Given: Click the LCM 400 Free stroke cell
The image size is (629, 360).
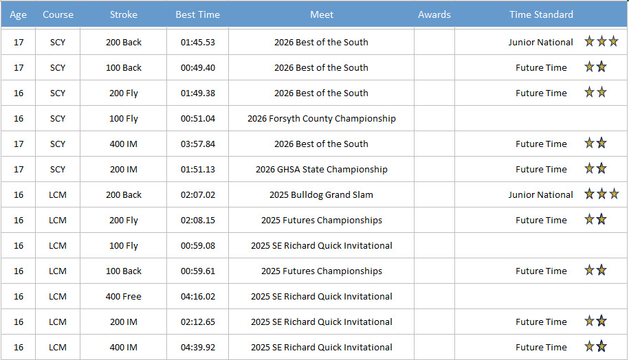Looking at the screenshot, I should pyautogui.click(x=123, y=296).
